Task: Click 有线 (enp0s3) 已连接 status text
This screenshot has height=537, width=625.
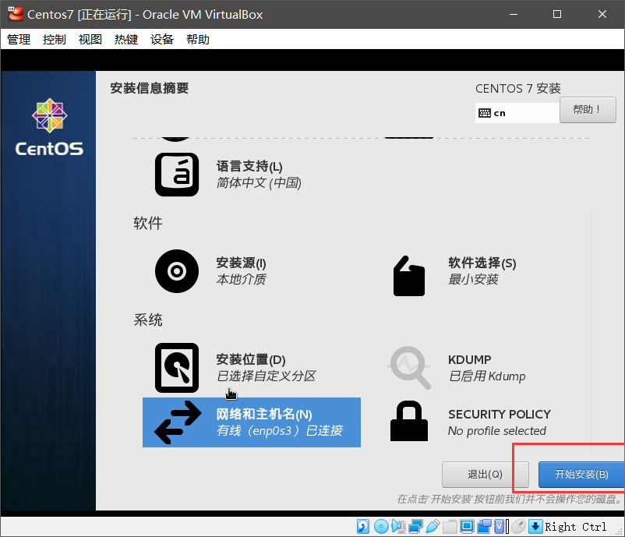Action: (280, 431)
